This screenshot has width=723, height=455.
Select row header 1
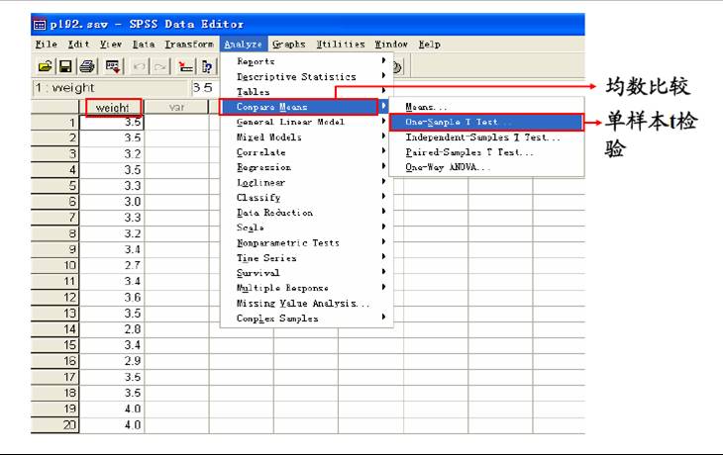tap(55, 122)
